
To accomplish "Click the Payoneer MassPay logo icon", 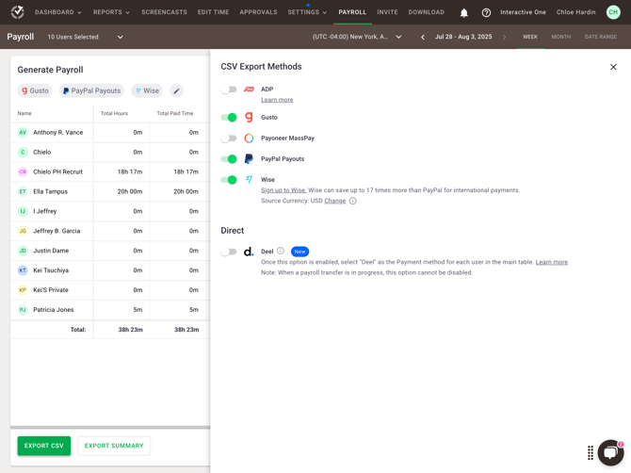I will [x=249, y=139].
